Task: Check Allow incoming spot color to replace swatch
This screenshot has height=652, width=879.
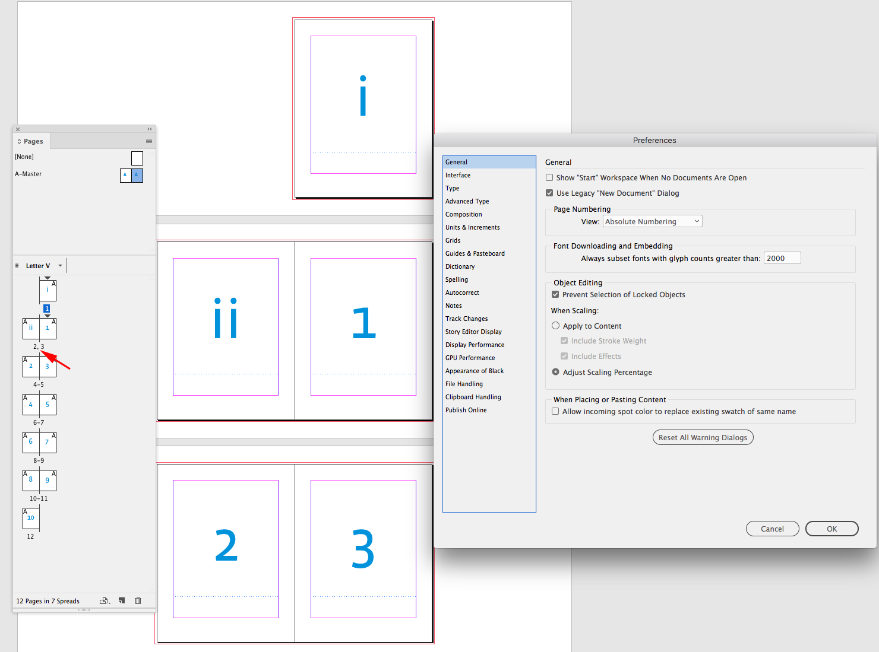Action: (x=555, y=411)
